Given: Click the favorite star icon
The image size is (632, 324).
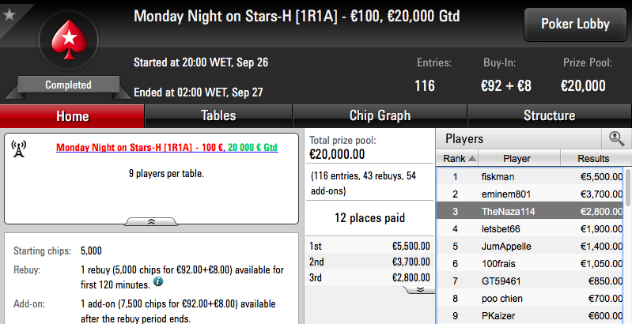Looking at the screenshot, I should 9,15.
